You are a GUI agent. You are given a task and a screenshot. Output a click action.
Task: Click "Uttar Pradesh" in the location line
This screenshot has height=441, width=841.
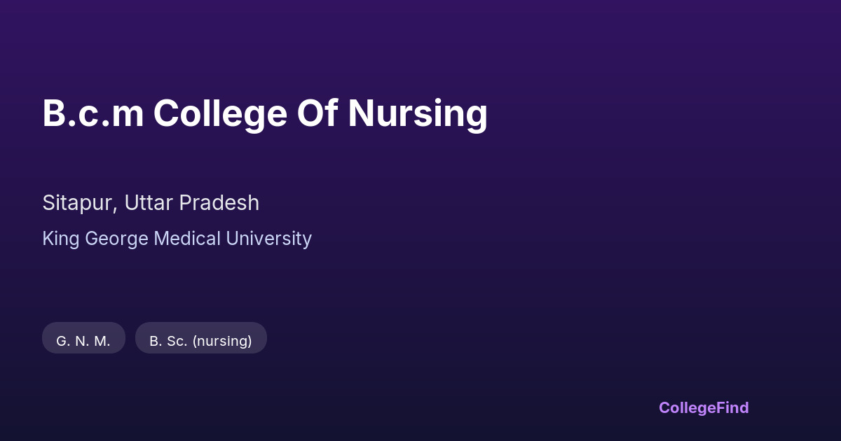point(192,203)
